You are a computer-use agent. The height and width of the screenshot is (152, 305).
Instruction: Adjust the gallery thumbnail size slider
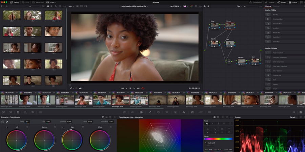coord(30,6)
